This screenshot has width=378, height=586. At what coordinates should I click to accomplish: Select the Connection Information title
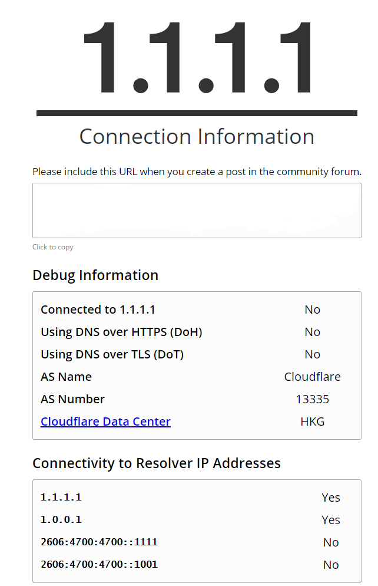197,136
